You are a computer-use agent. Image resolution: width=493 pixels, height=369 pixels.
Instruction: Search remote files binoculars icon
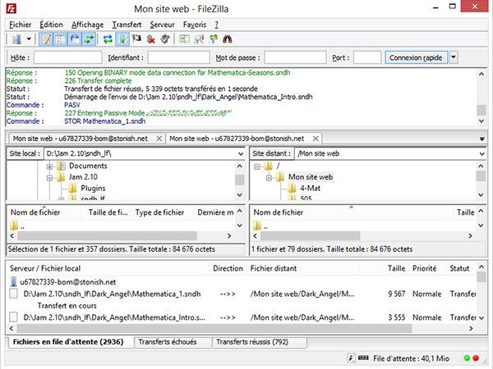[x=228, y=39]
